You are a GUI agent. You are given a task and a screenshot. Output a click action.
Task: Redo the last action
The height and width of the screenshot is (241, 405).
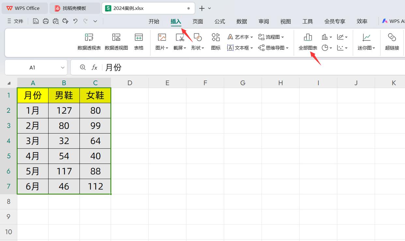pyautogui.click(x=85, y=21)
